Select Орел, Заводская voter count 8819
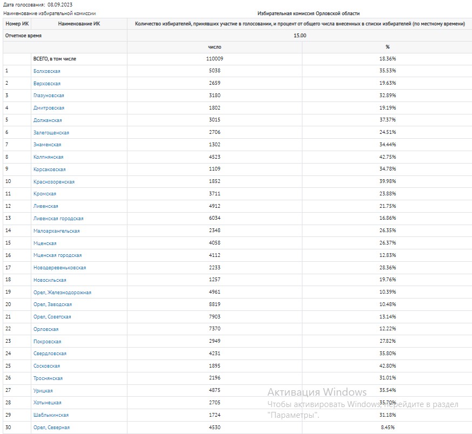 (x=214, y=304)
